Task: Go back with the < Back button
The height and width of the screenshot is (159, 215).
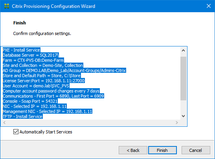Action: click(x=133, y=150)
